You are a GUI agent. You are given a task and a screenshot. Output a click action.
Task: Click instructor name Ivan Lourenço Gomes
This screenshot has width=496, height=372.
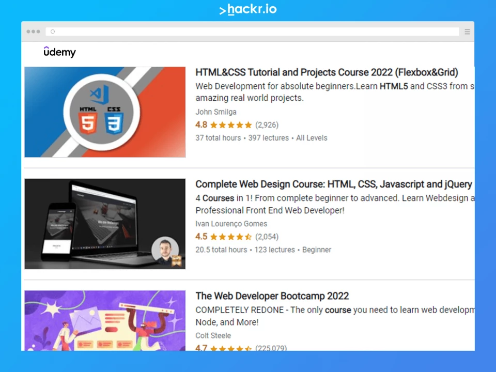point(231,224)
